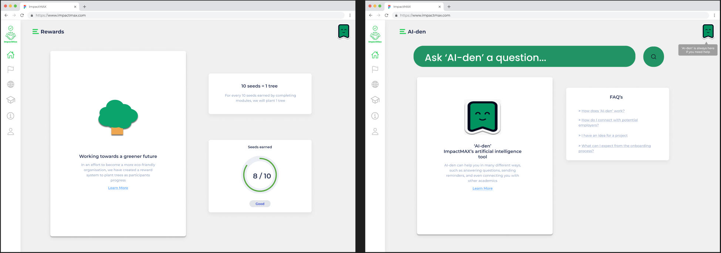Select ImpactMAX tab in AI-den browser window
This screenshot has width=721, height=253.
point(414,7)
